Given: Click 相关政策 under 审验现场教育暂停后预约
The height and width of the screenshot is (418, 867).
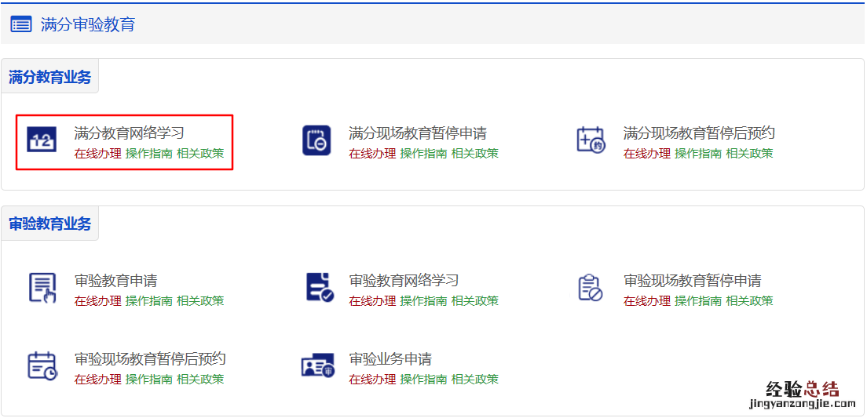Looking at the screenshot, I should click(200, 380).
